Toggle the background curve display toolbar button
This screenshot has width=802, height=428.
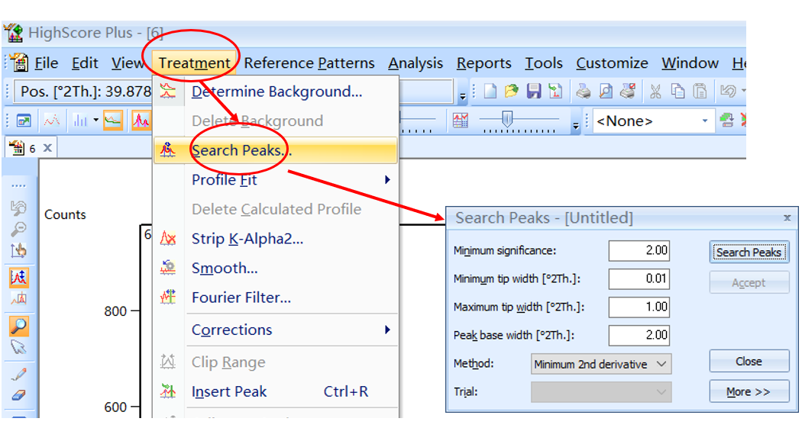113,121
